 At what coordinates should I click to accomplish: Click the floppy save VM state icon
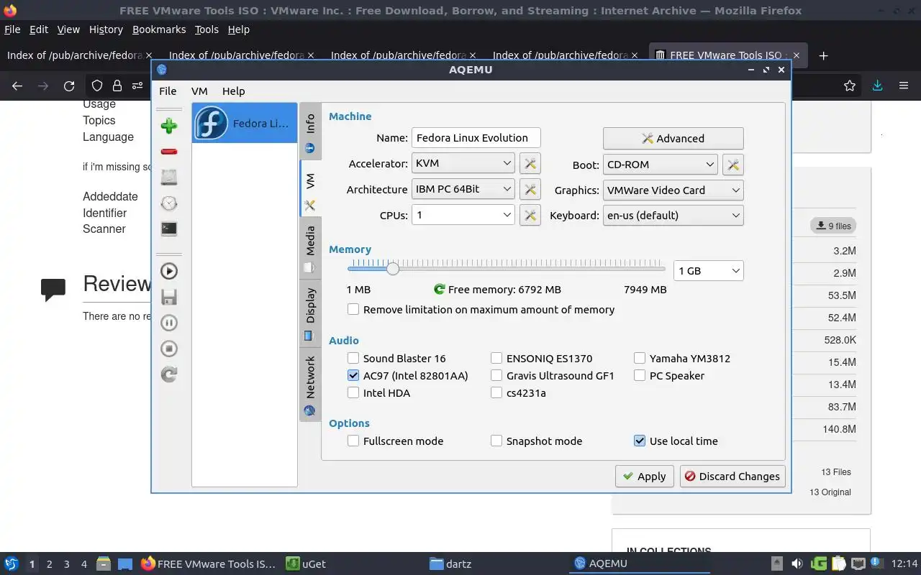point(169,297)
